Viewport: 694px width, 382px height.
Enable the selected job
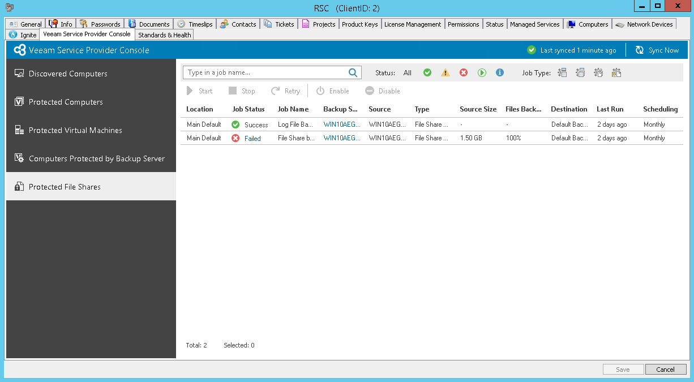(333, 91)
